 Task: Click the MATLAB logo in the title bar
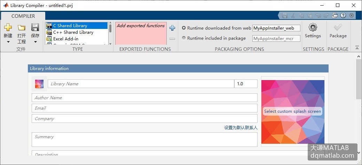coord(6,5)
